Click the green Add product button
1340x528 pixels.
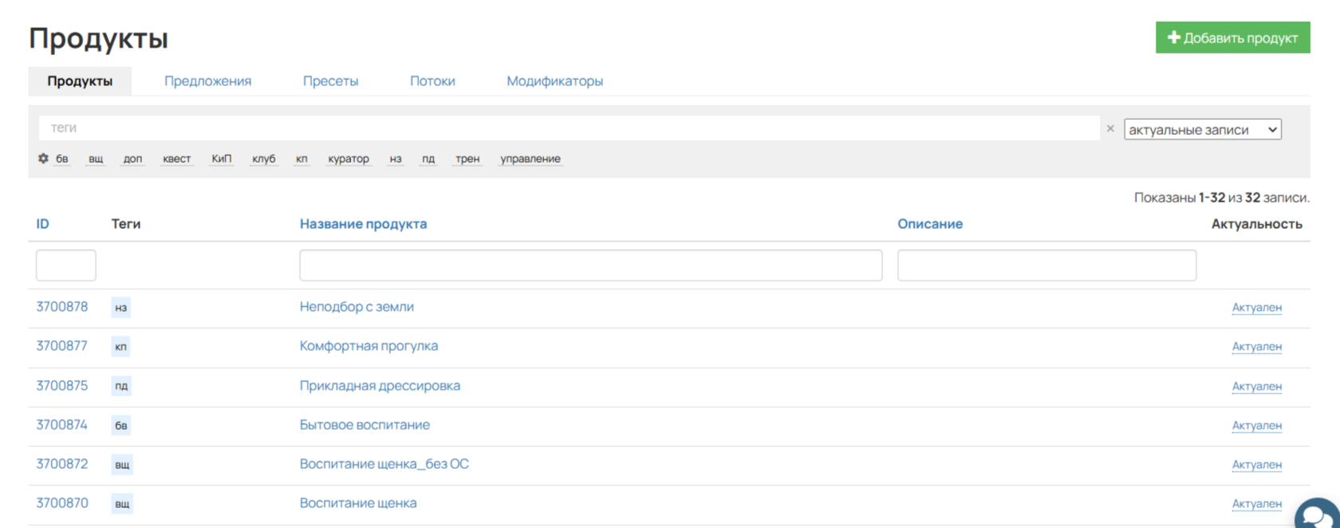[x=1232, y=37]
